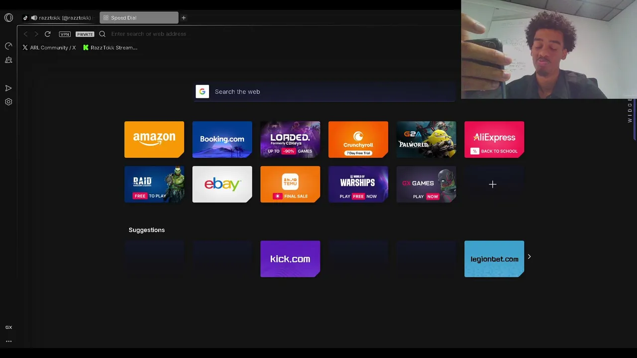Open the Booking.com speed dial tile
Viewport: 637px width, 358px height.
(222, 140)
